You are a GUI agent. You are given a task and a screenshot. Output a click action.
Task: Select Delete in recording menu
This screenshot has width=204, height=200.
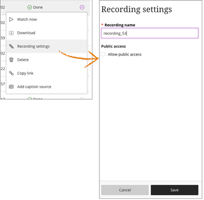(47, 60)
